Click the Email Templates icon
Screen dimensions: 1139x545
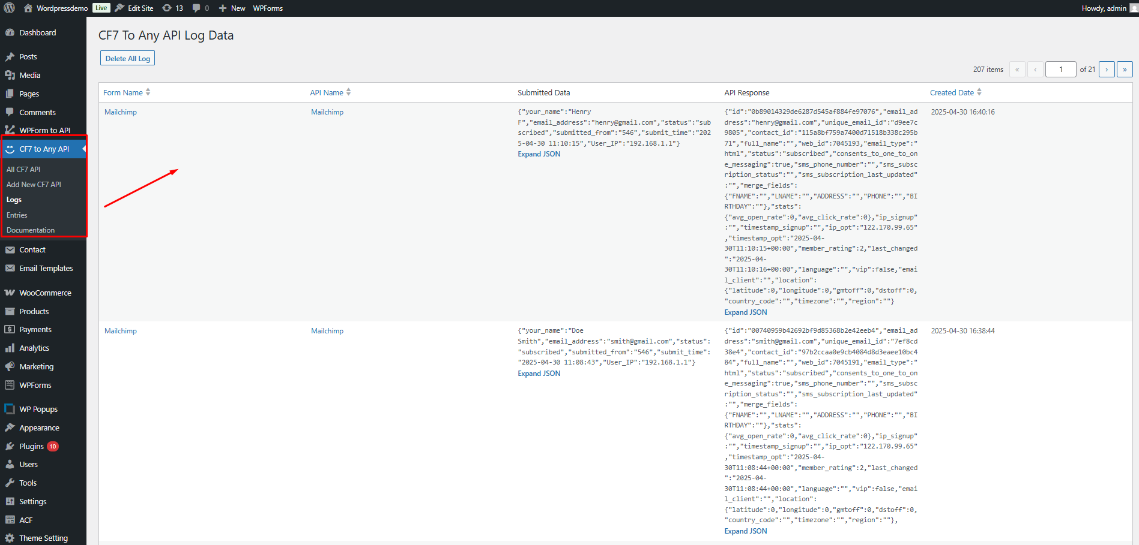point(10,268)
